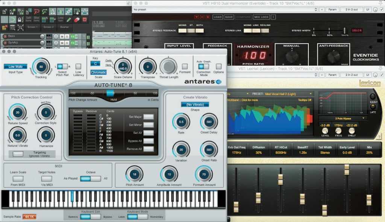Click the hand pointer grid icon in toolbar
The image size is (385, 222).
pyautogui.click(x=77, y=12)
